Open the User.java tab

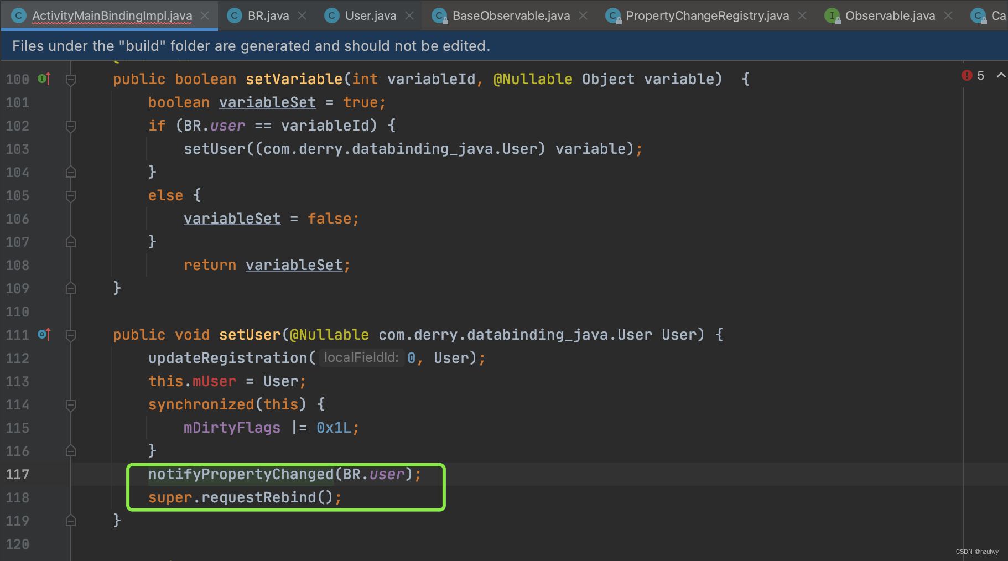coord(371,15)
